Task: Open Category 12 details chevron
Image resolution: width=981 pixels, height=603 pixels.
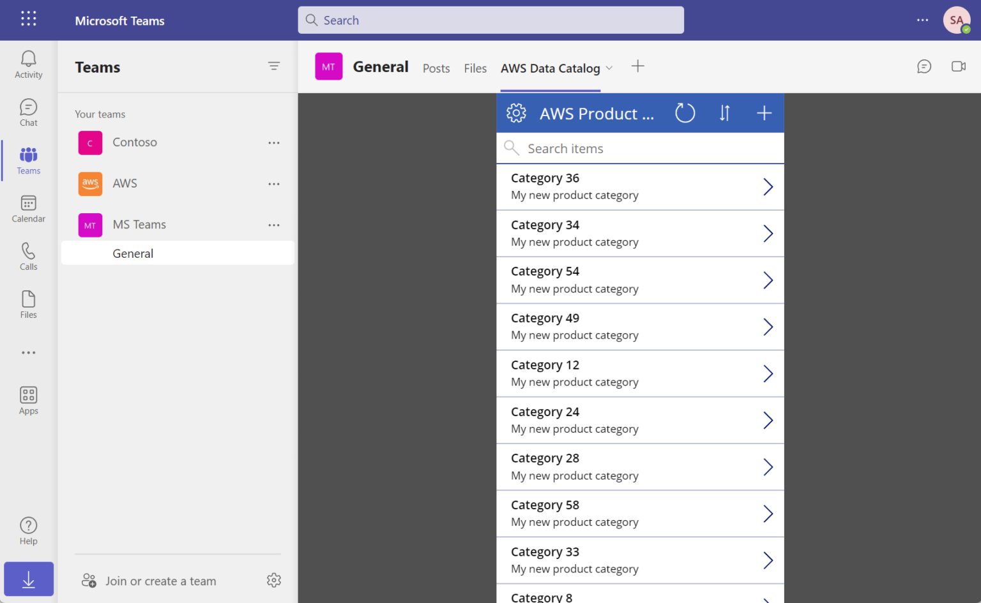Action: pos(768,373)
